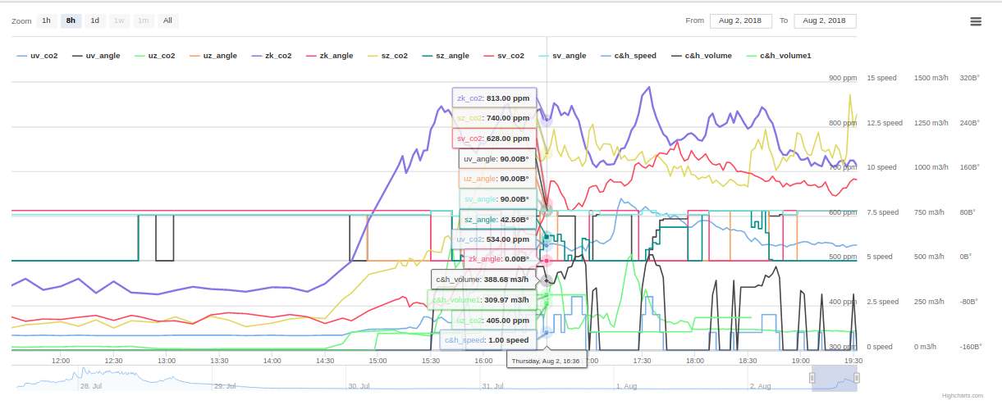Click the 15 speed y-axis label
This screenshot has height=414, width=1002.
pos(882,78)
